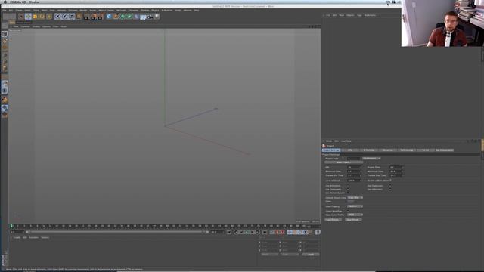Click the floor environment icon
The height and width of the screenshot is (272, 484).
pyautogui.click(x=143, y=17)
